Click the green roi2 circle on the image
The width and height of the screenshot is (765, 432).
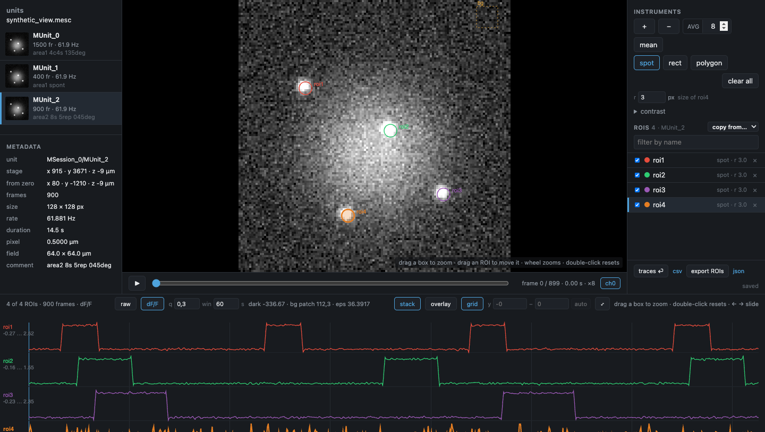pos(390,130)
